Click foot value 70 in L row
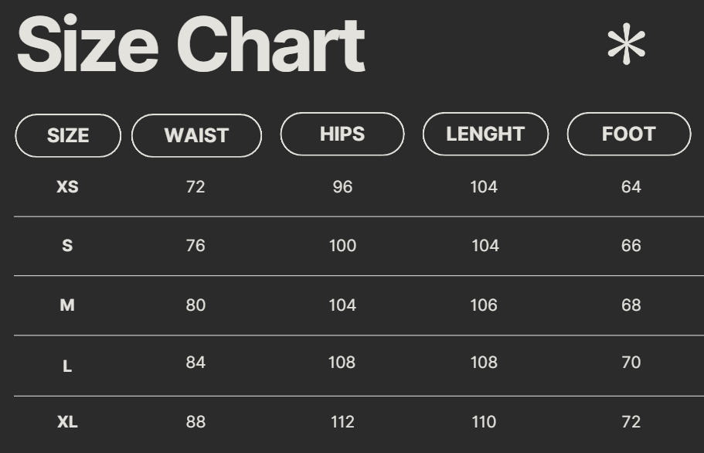Screen dimensions: 704x453 click(631, 363)
